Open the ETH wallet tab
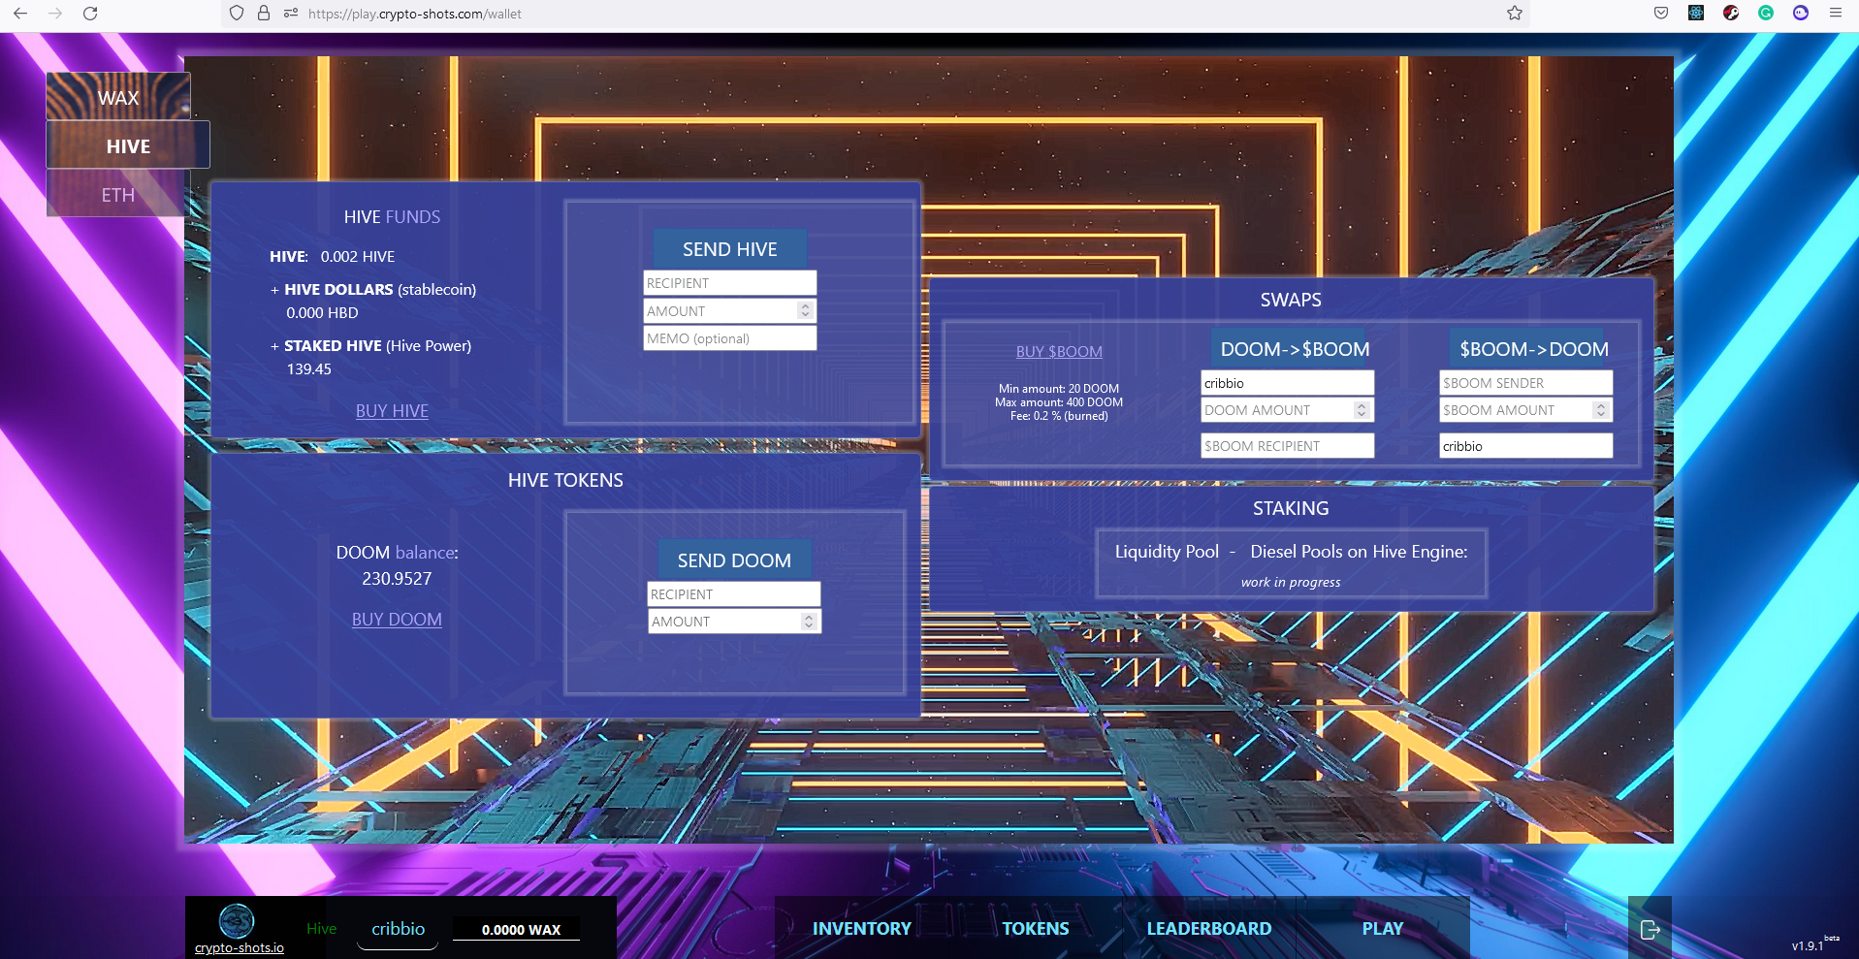 pyautogui.click(x=118, y=194)
